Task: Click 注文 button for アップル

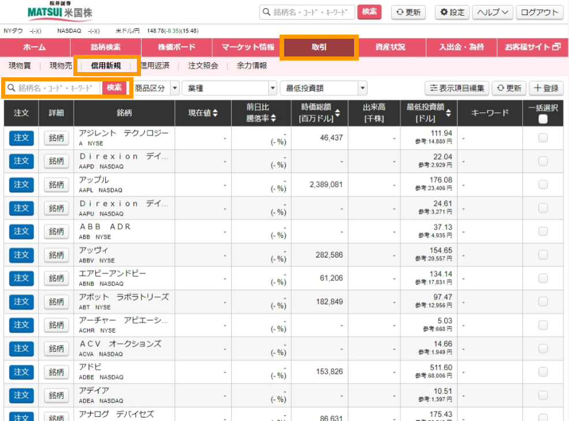Action: click(21, 185)
